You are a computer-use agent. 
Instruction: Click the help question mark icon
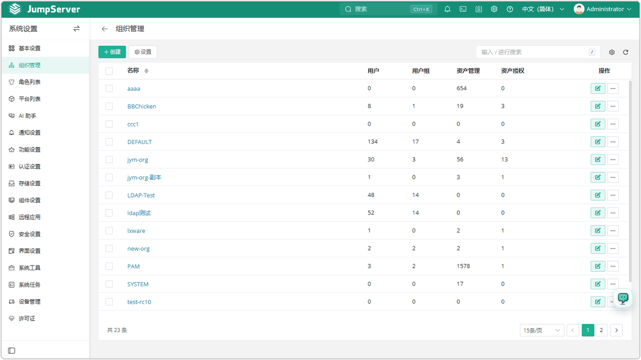pos(510,9)
